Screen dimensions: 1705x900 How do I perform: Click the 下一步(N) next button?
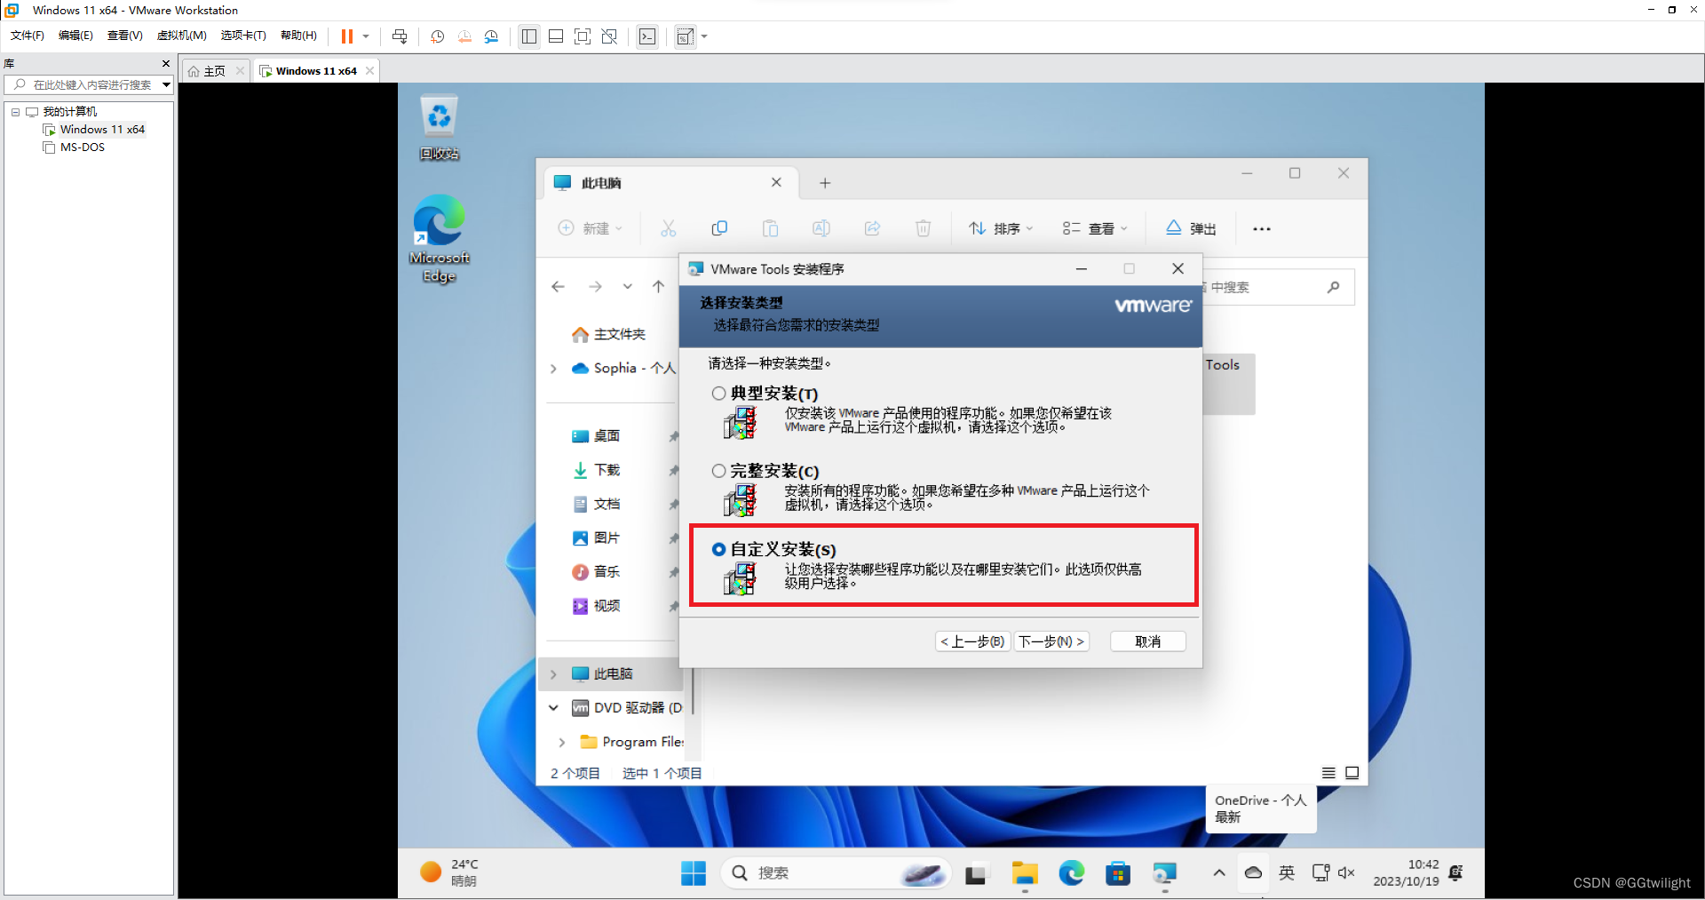[x=1051, y=641]
